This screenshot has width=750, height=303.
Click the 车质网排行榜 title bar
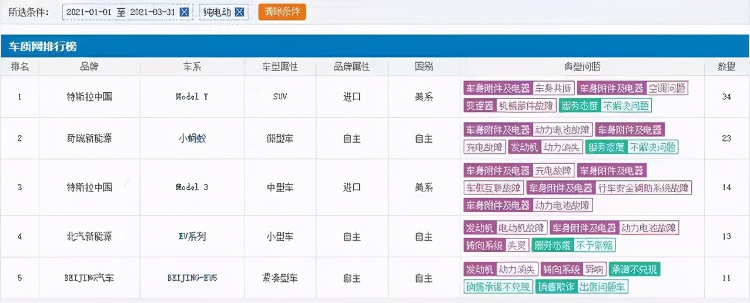[375, 46]
